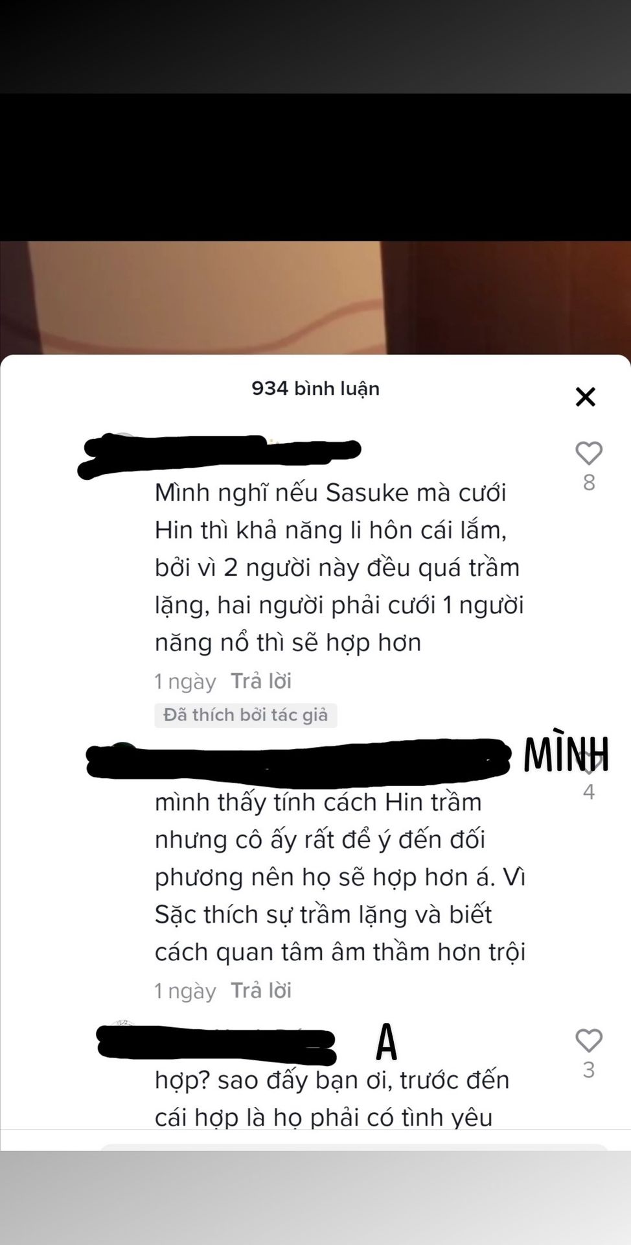Close the 934 bình luận comments panel
631x1245 pixels.
point(585,397)
